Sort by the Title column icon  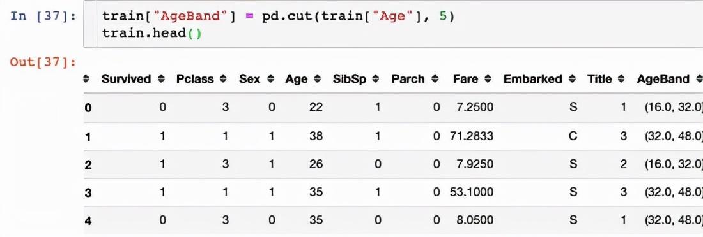(x=621, y=79)
